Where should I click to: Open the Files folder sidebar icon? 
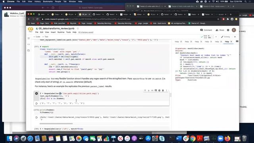[29, 50]
